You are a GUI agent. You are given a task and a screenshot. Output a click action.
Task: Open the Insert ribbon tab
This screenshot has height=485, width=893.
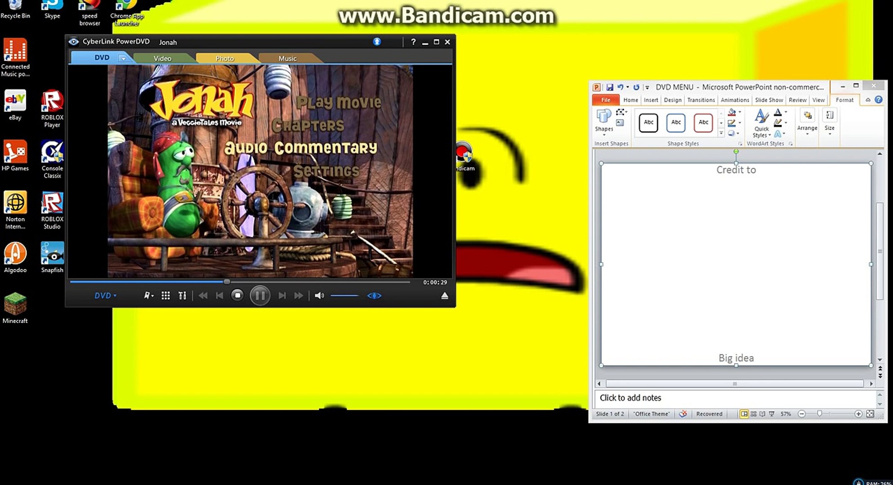coord(651,100)
